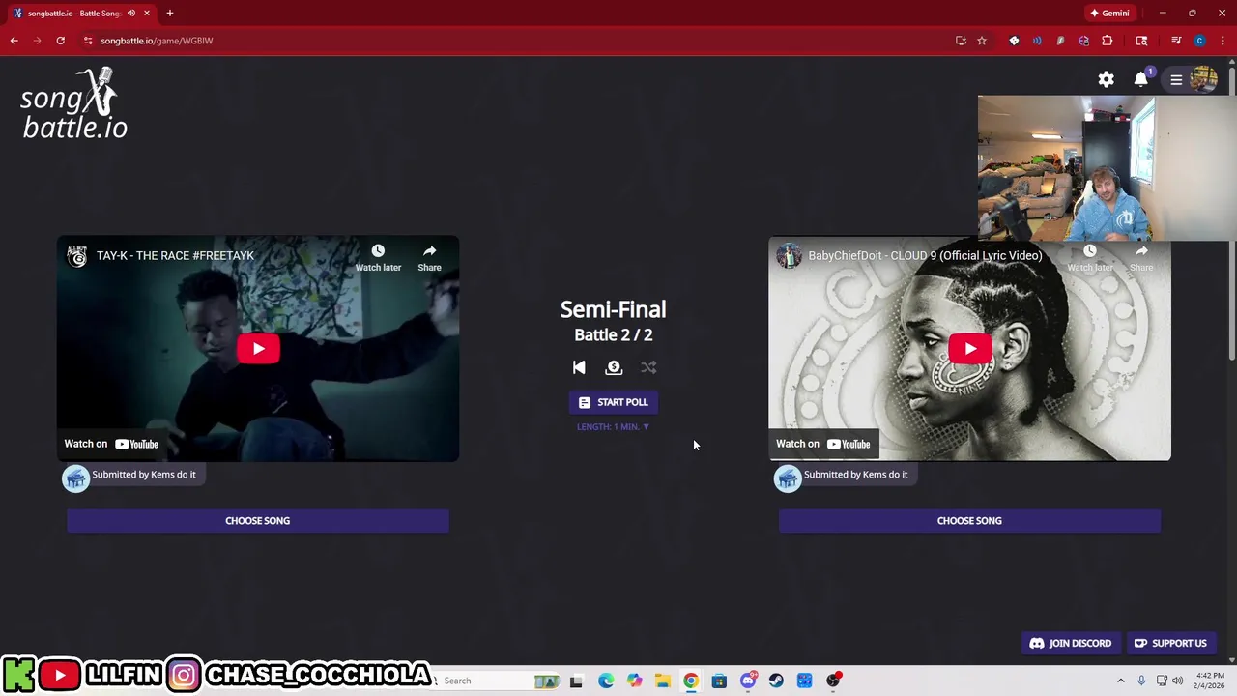Viewport: 1237px width, 696px height.
Task: Open the page-search icon in Chrome toolbar
Action: tap(1141, 41)
